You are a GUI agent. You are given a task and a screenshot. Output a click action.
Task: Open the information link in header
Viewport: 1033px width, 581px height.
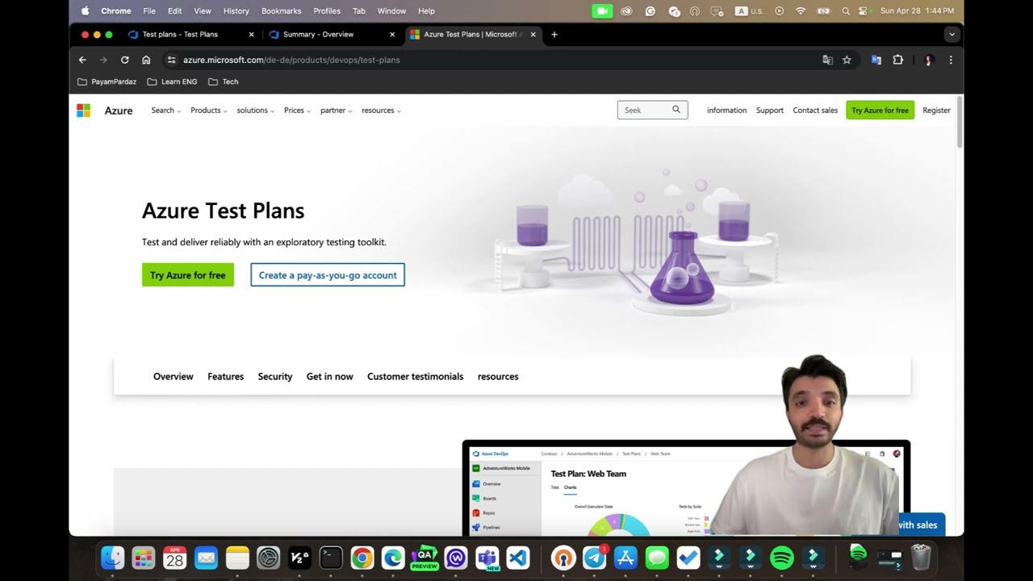click(x=726, y=111)
